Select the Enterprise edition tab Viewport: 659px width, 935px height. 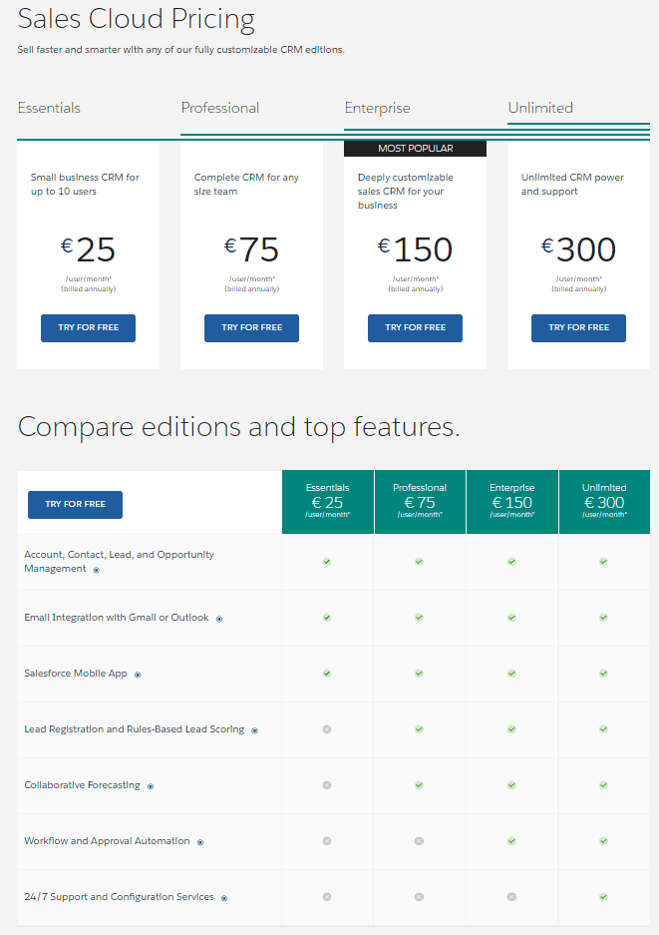377,108
